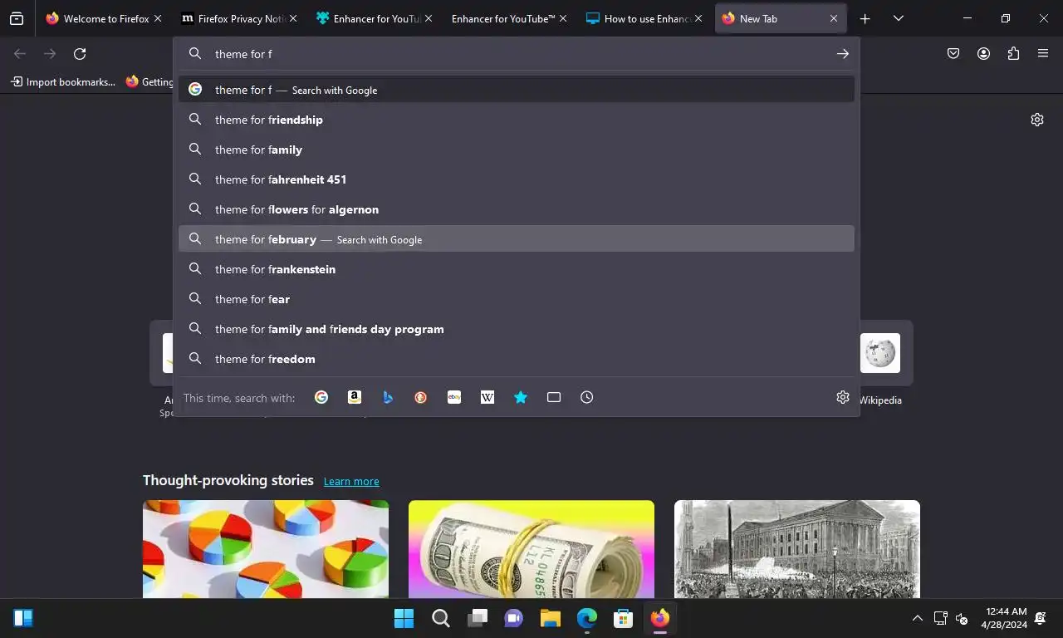Viewport: 1063px width, 638px height.
Task: Open a new tab with plus button
Action: [x=865, y=18]
